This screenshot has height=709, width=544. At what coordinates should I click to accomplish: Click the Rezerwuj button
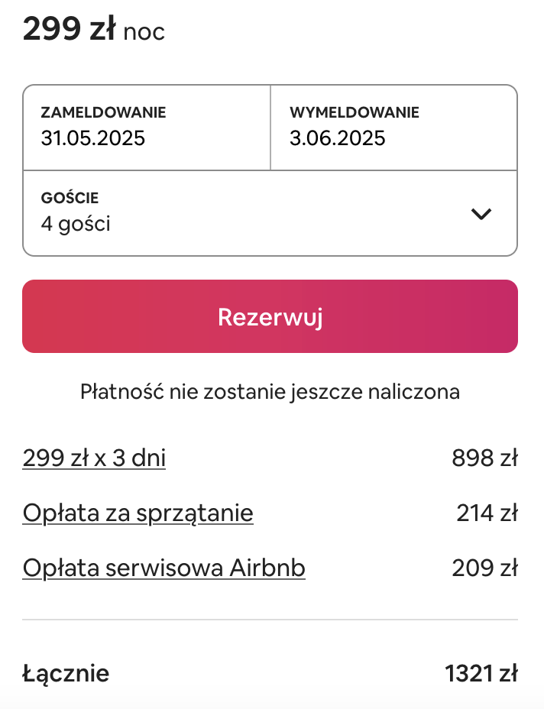tap(270, 316)
